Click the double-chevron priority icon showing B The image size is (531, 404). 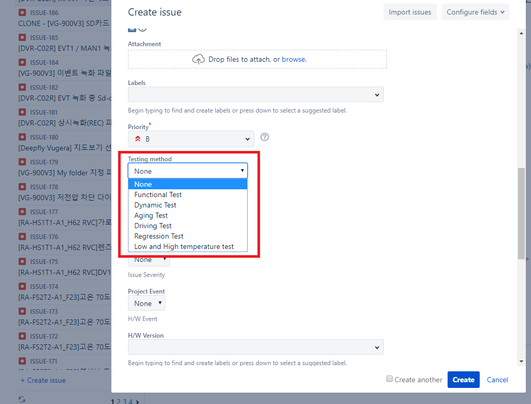coord(137,137)
